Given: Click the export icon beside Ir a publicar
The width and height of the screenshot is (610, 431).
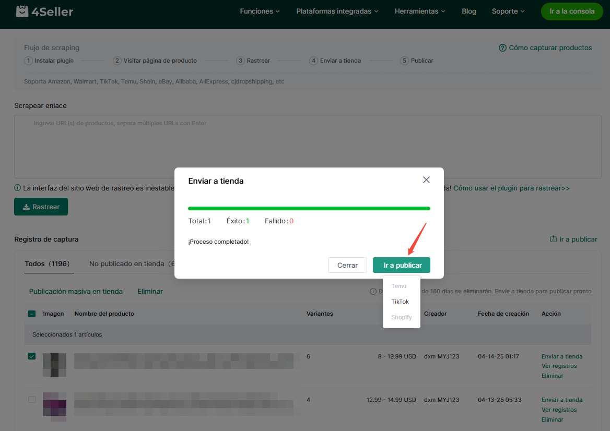Looking at the screenshot, I should [553, 239].
